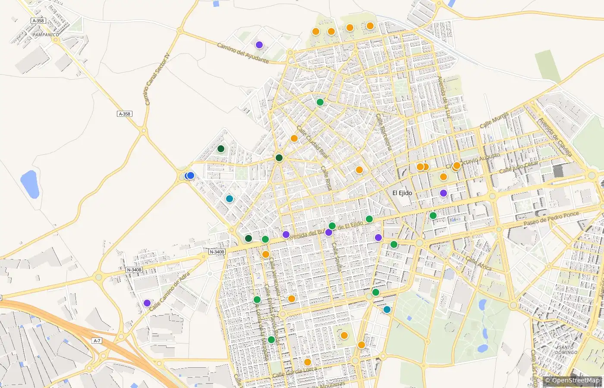Select the southernmost green marker on the map
The height and width of the screenshot is (388, 604).
pyautogui.click(x=271, y=340)
